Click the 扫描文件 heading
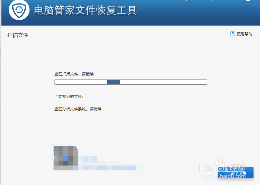260x185 pixels. (x=18, y=35)
